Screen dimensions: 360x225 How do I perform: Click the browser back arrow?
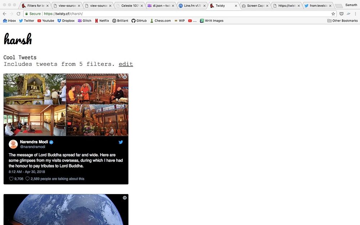pos(4,14)
